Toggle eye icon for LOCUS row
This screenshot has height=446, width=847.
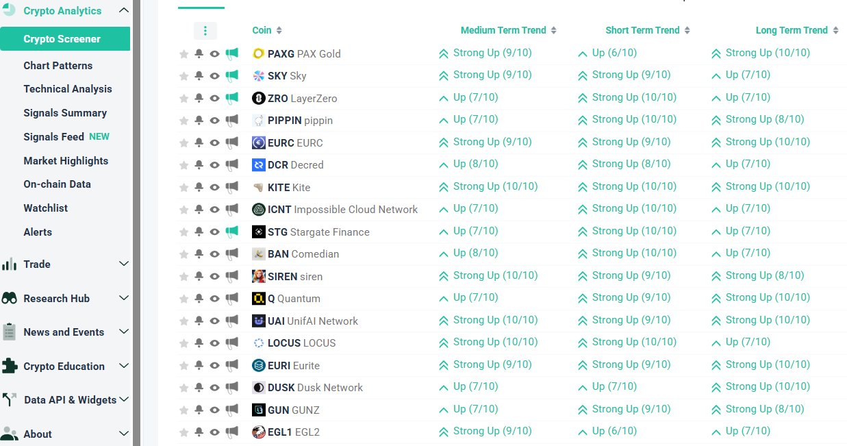tap(214, 343)
